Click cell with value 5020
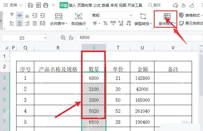Viewport: 203px width, 131px height. pyautogui.click(x=94, y=111)
